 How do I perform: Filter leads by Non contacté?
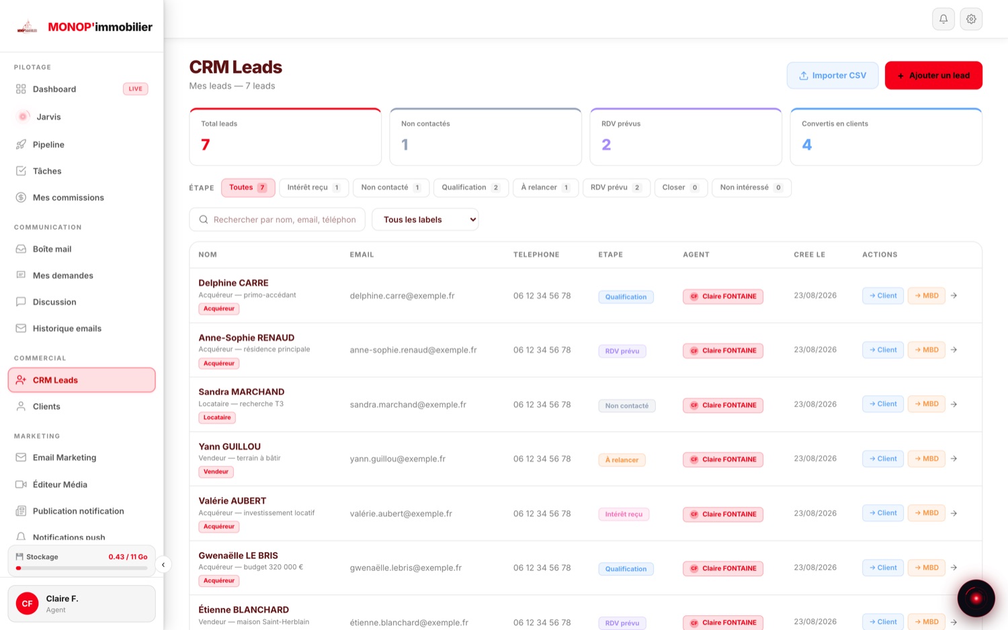pyautogui.click(x=391, y=188)
